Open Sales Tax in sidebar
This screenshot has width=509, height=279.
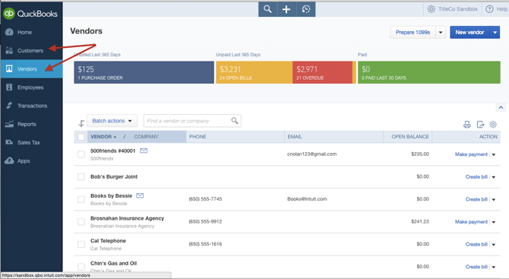coord(29,143)
